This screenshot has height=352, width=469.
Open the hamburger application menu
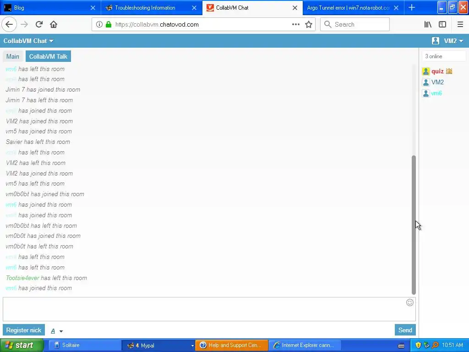point(460,25)
